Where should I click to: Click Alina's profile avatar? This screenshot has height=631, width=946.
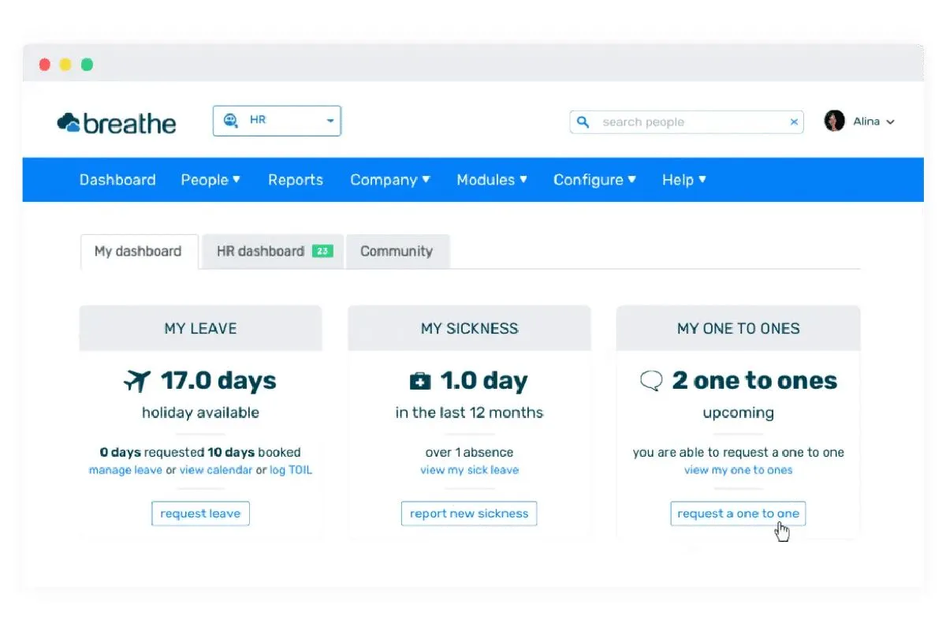pos(834,121)
